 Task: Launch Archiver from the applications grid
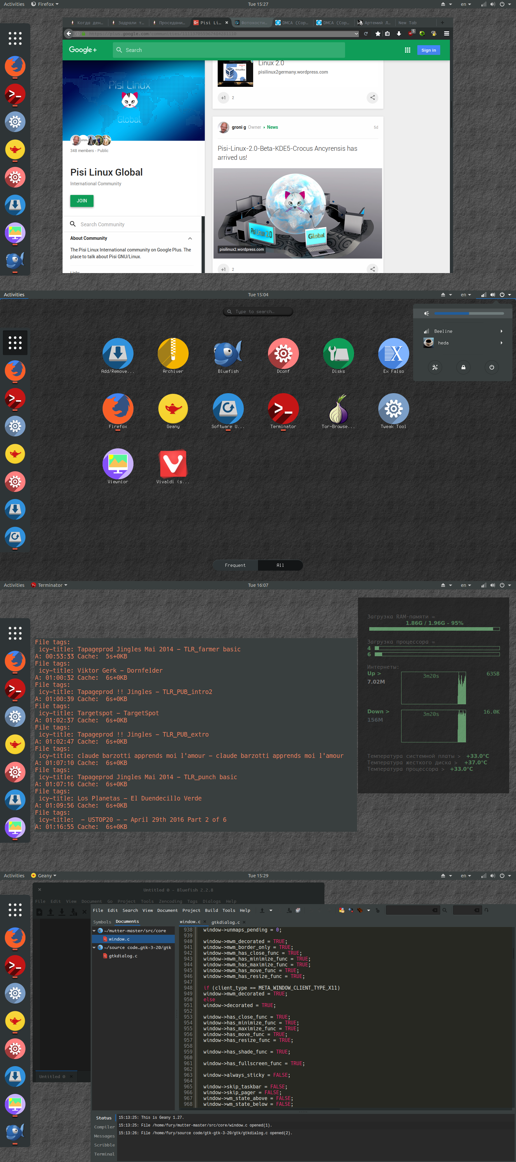pos(173,356)
